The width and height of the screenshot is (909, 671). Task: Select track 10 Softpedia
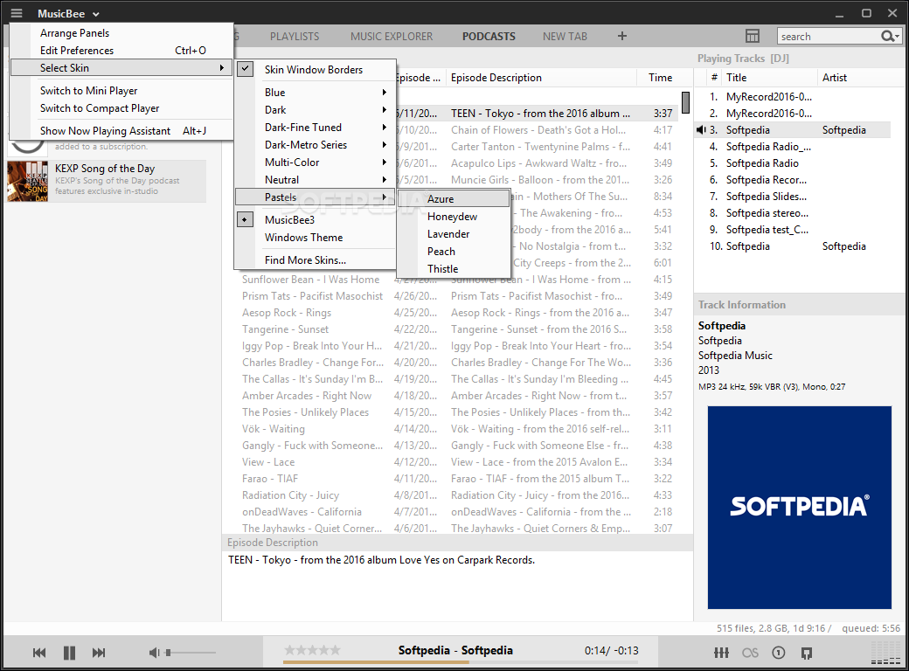coord(793,246)
